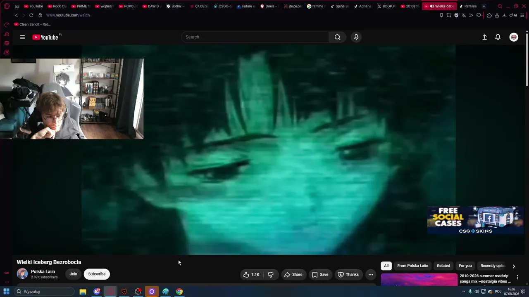Open more actions for the video
529x297 pixels.
(371, 274)
